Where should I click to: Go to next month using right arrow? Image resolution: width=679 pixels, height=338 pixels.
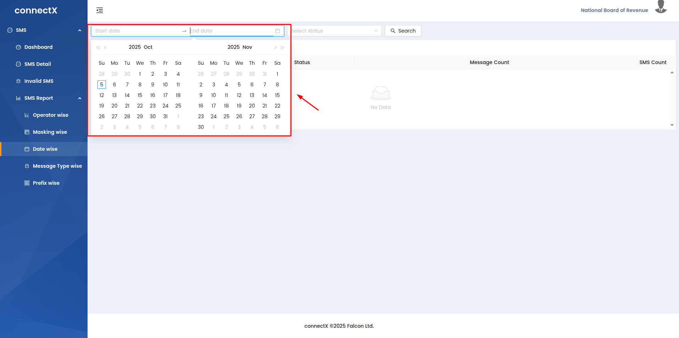(x=275, y=47)
